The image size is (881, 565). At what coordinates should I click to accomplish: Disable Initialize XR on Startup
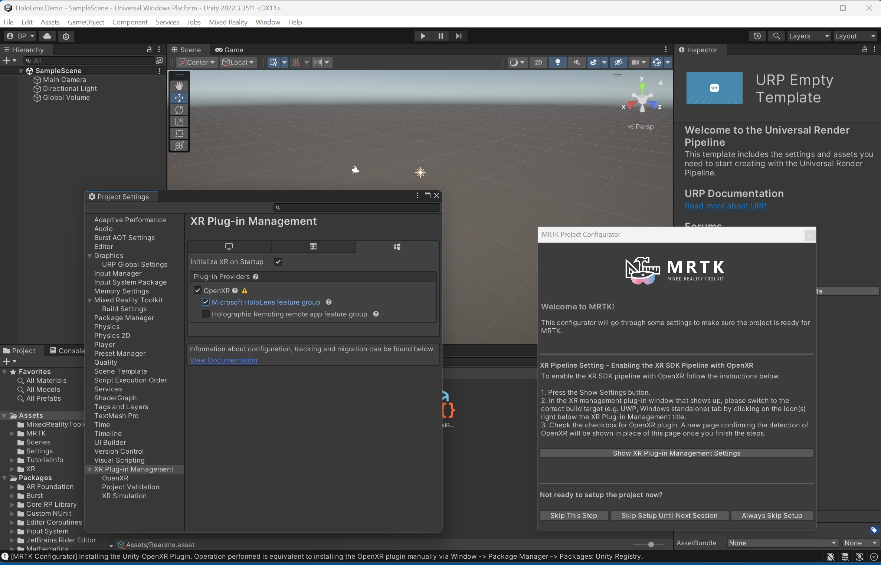click(278, 262)
